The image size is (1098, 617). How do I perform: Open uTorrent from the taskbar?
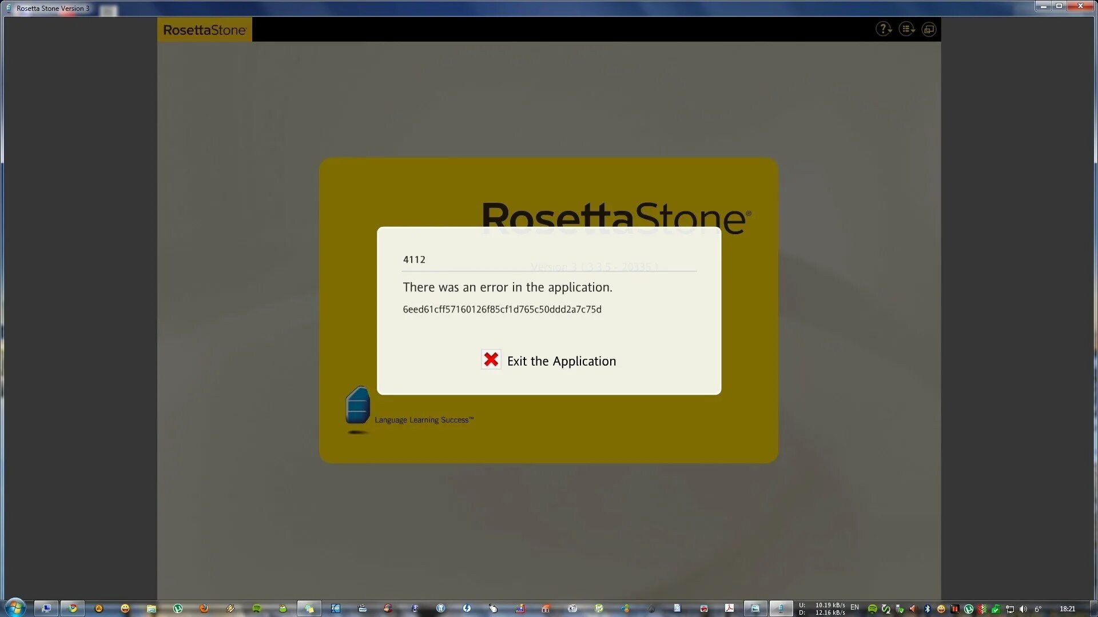178,608
